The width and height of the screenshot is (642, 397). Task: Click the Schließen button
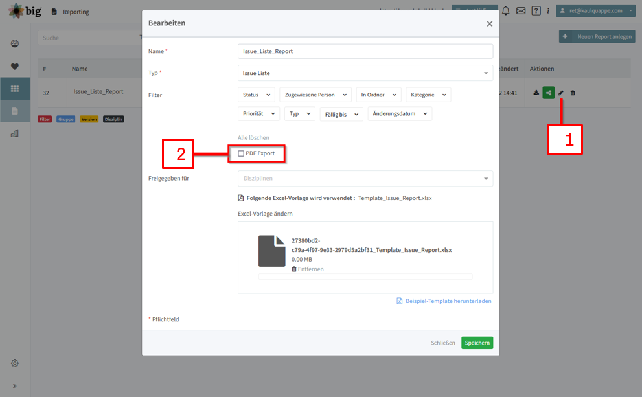pos(443,343)
